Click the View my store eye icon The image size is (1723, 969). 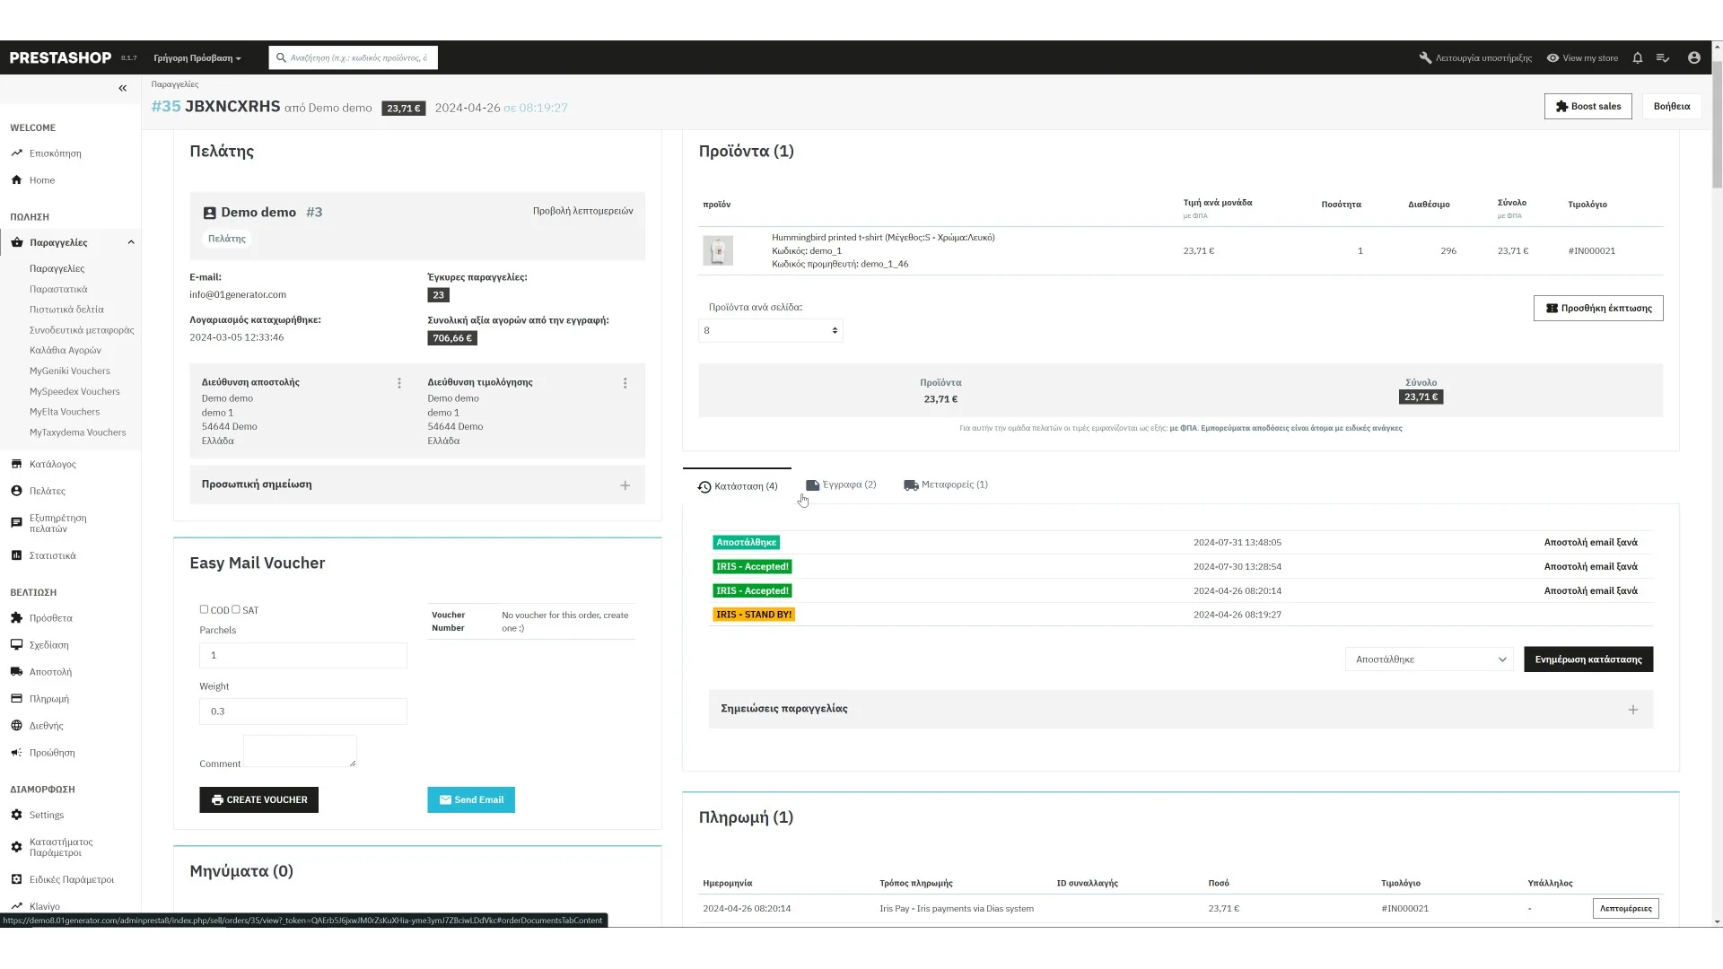pyautogui.click(x=1552, y=57)
